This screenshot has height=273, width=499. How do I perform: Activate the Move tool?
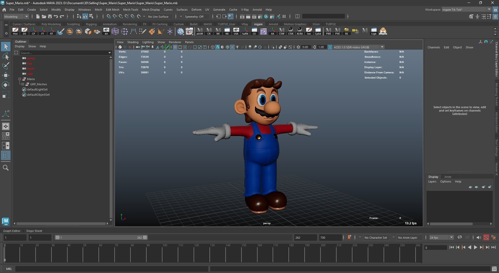pyautogui.click(x=6, y=75)
